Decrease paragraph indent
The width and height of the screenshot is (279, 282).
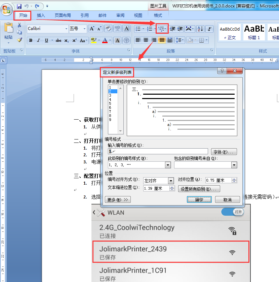[x=172, y=29]
